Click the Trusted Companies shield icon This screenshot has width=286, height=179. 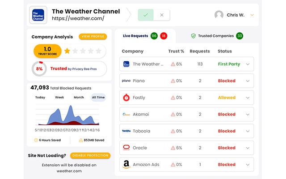(193, 36)
